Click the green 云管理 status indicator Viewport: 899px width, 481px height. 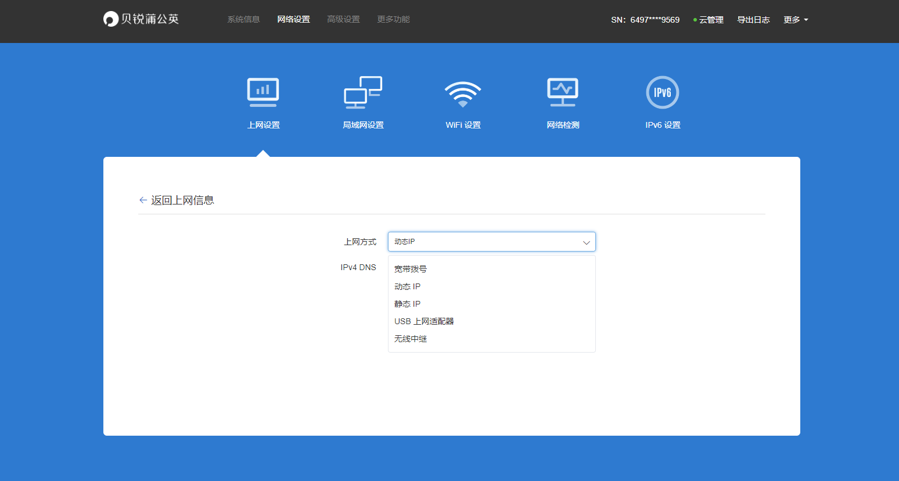pos(695,20)
